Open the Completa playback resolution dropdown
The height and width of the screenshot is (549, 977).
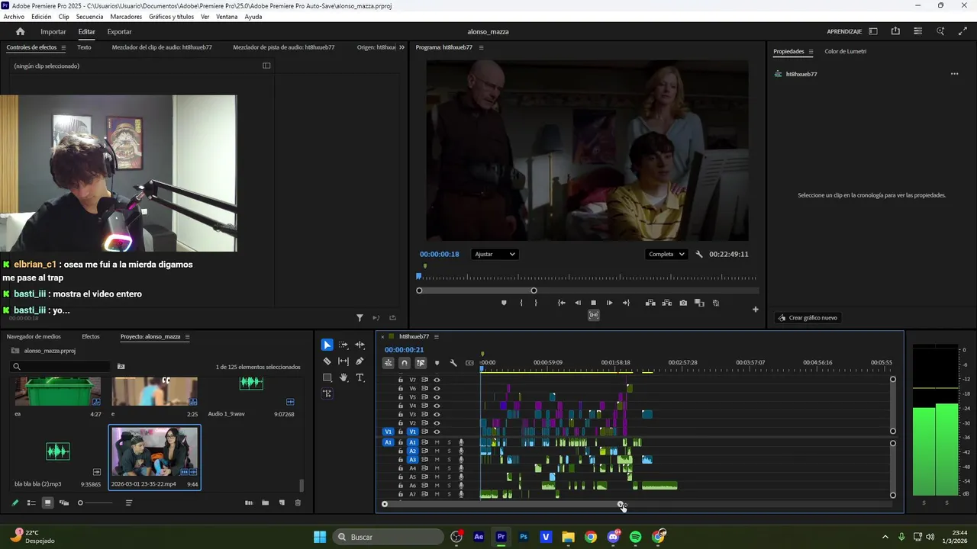[x=667, y=255]
